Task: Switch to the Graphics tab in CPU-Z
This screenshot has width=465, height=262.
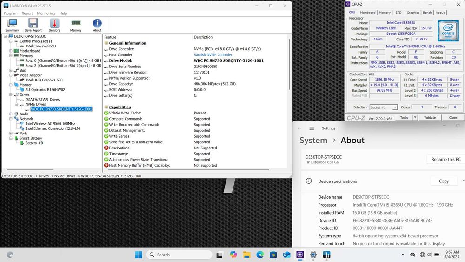Action: click(413, 13)
